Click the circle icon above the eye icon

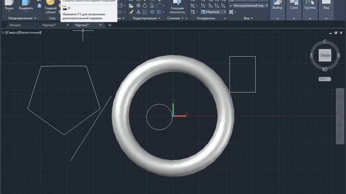(120, 6)
